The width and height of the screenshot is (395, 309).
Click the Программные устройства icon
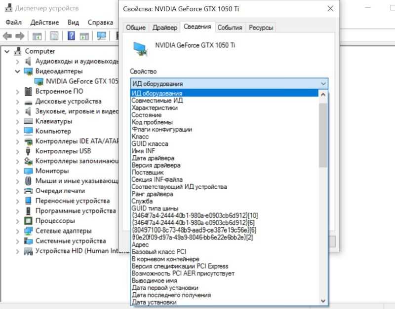[x=28, y=211]
